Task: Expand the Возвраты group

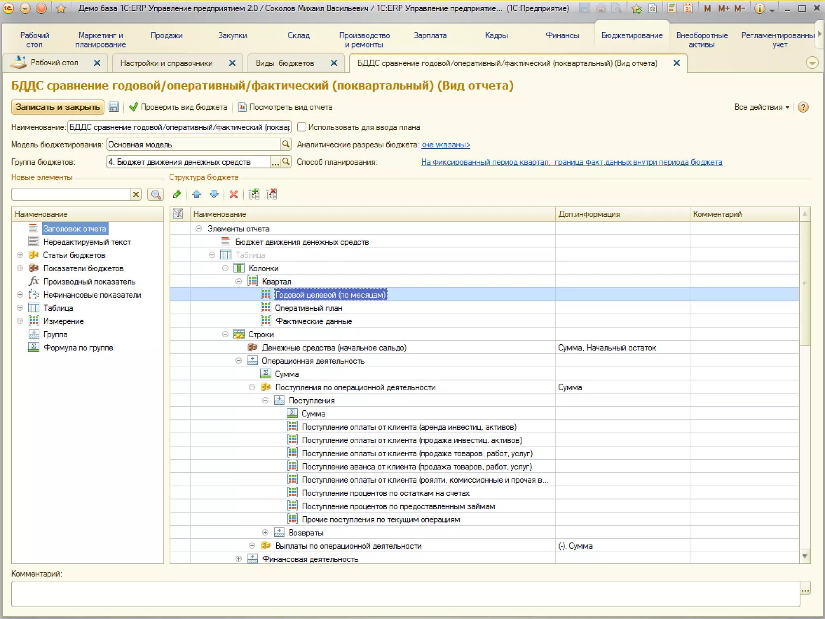Action: pyautogui.click(x=265, y=532)
